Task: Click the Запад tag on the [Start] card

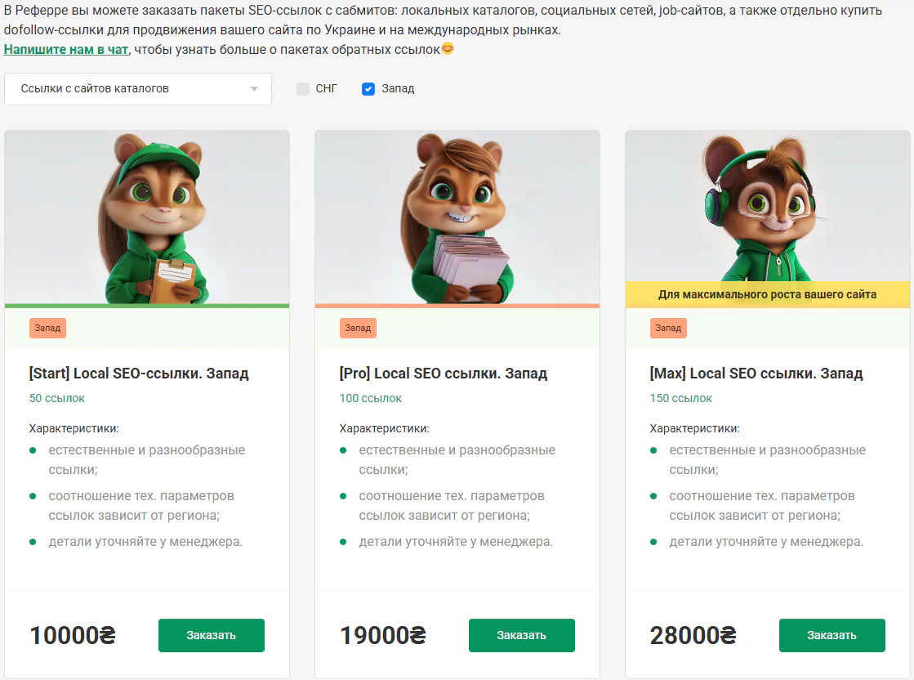Action: pos(47,328)
